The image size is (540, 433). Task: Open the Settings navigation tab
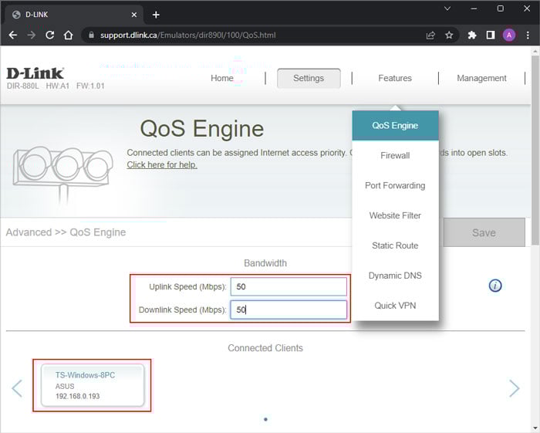point(309,78)
